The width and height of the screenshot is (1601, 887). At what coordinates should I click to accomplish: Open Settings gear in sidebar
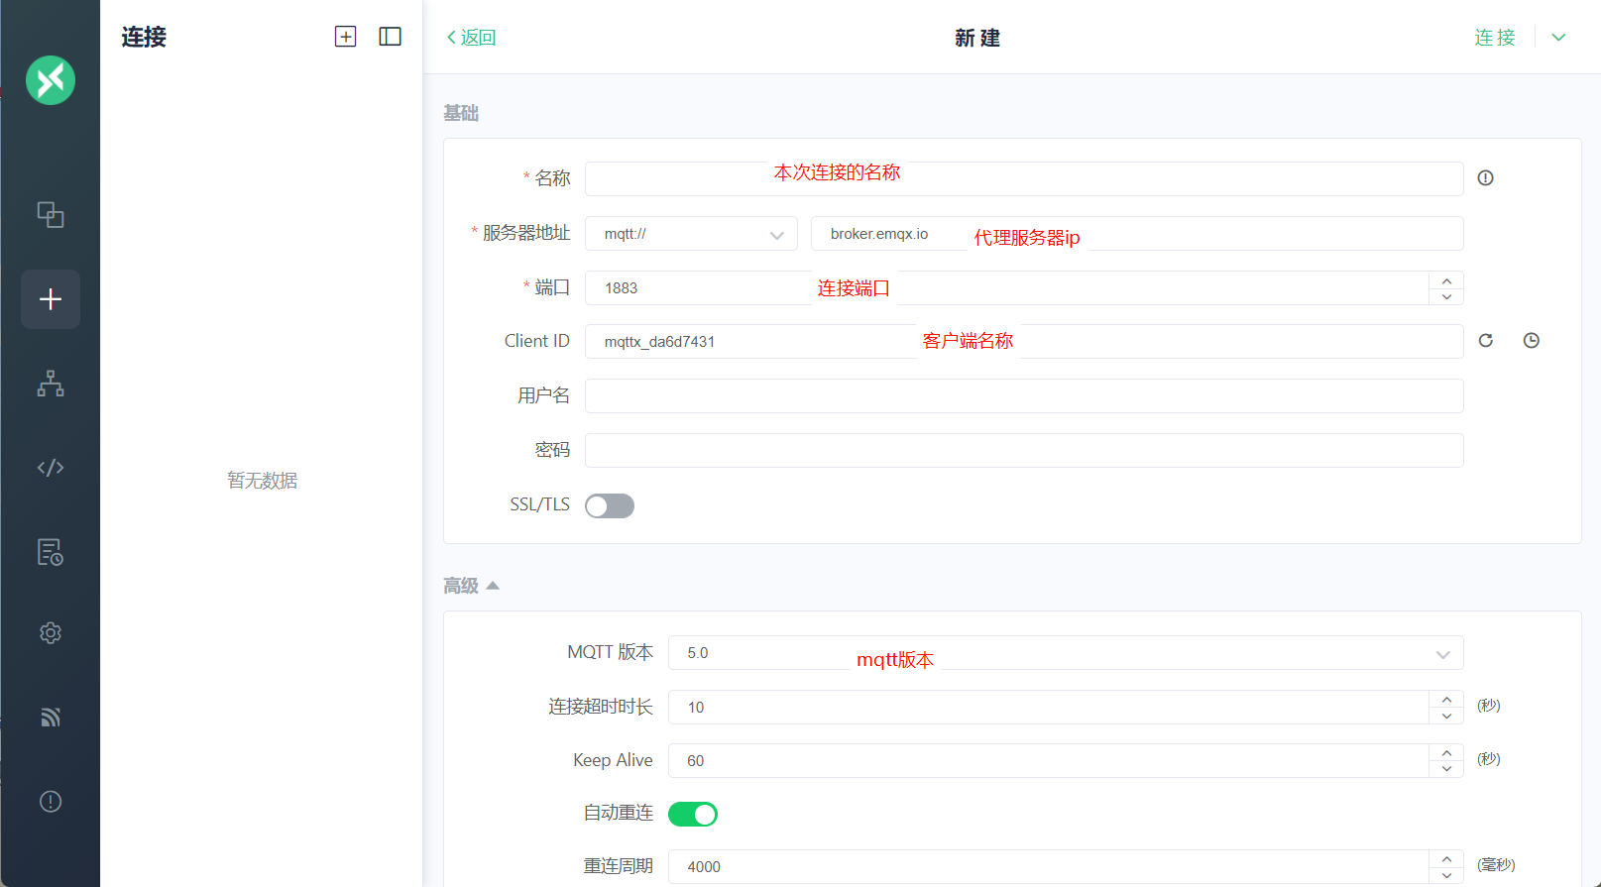tap(51, 633)
